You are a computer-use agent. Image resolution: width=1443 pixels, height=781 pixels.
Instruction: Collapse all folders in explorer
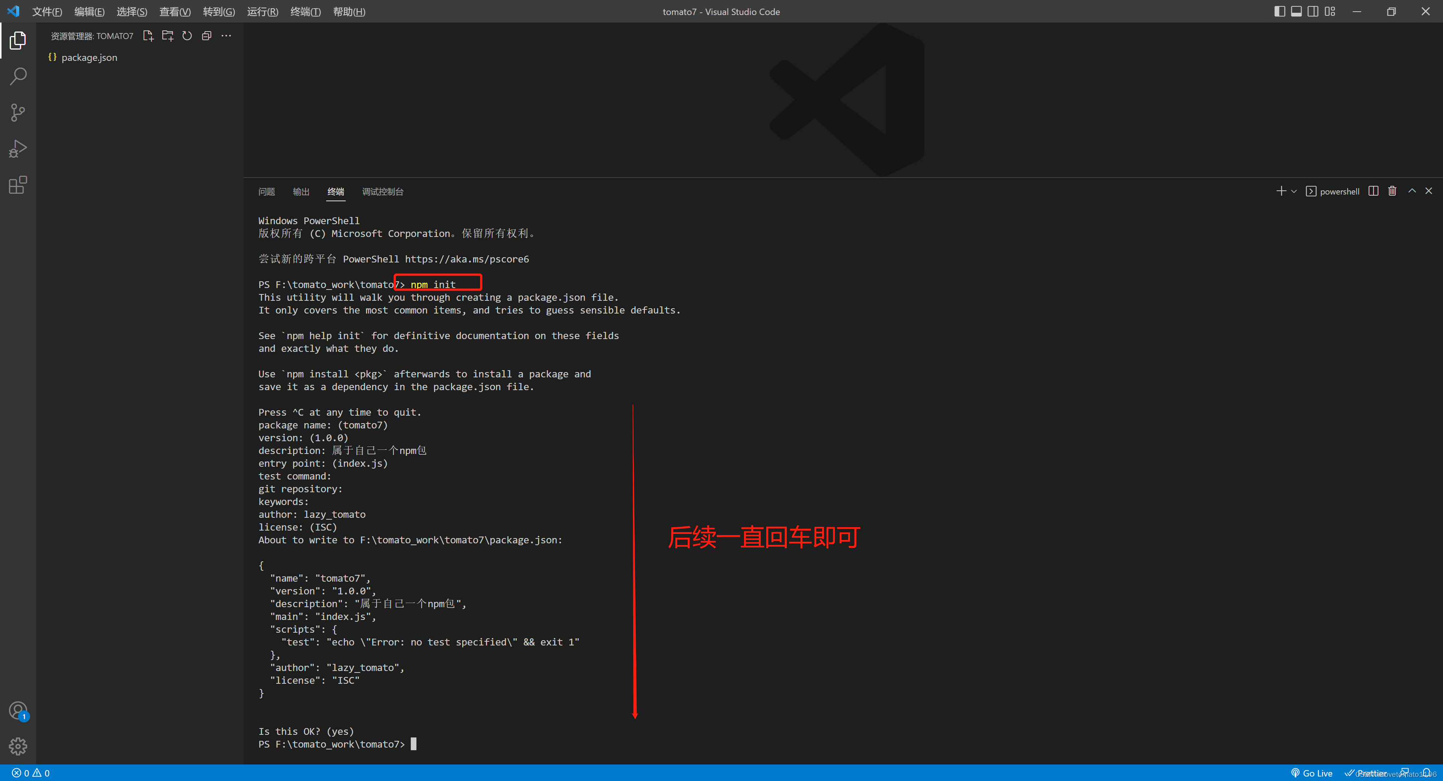point(207,36)
